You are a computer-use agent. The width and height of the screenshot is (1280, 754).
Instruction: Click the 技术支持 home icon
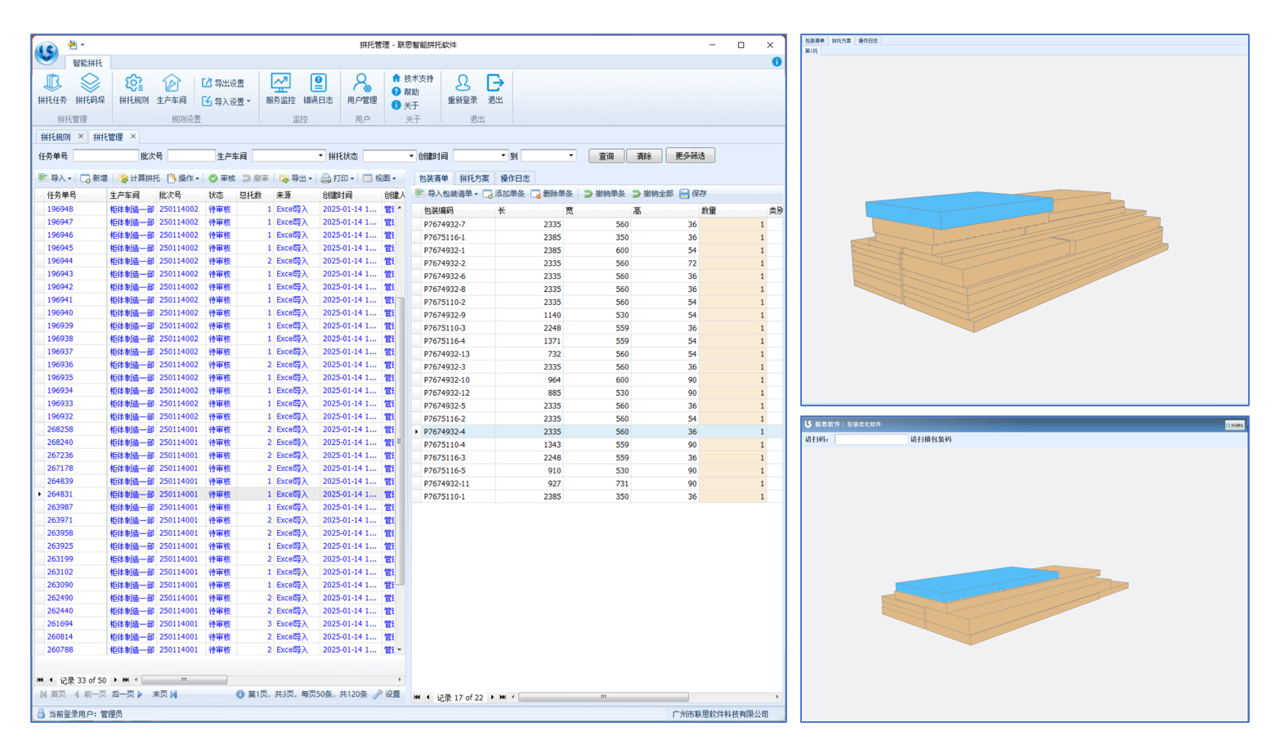click(x=396, y=79)
